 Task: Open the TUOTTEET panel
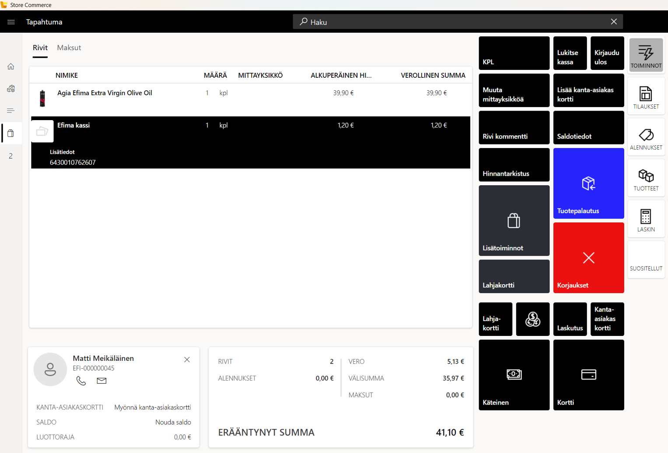(646, 178)
